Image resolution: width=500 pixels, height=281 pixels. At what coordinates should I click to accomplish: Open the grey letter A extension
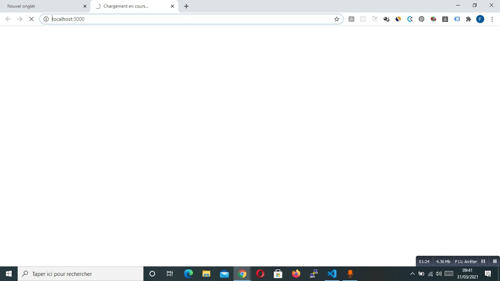pos(445,19)
